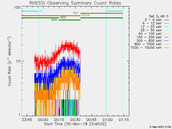Click the magenta line swatch for 6 - 12 keV
The image size is (172, 129).
point(166,23)
